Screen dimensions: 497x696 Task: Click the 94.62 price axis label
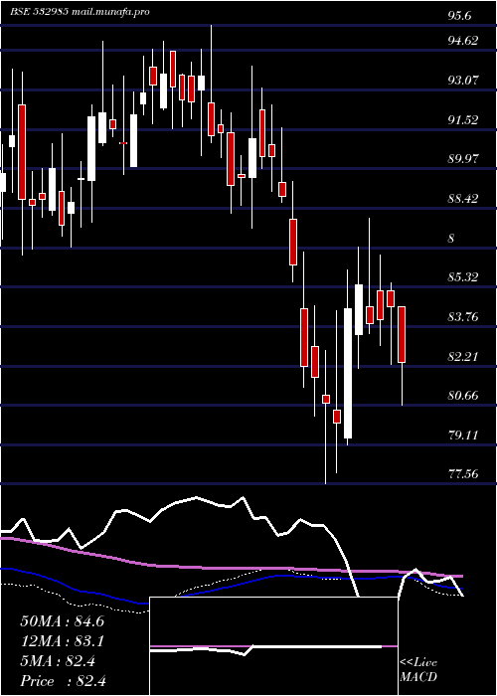(x=463, y=41)
